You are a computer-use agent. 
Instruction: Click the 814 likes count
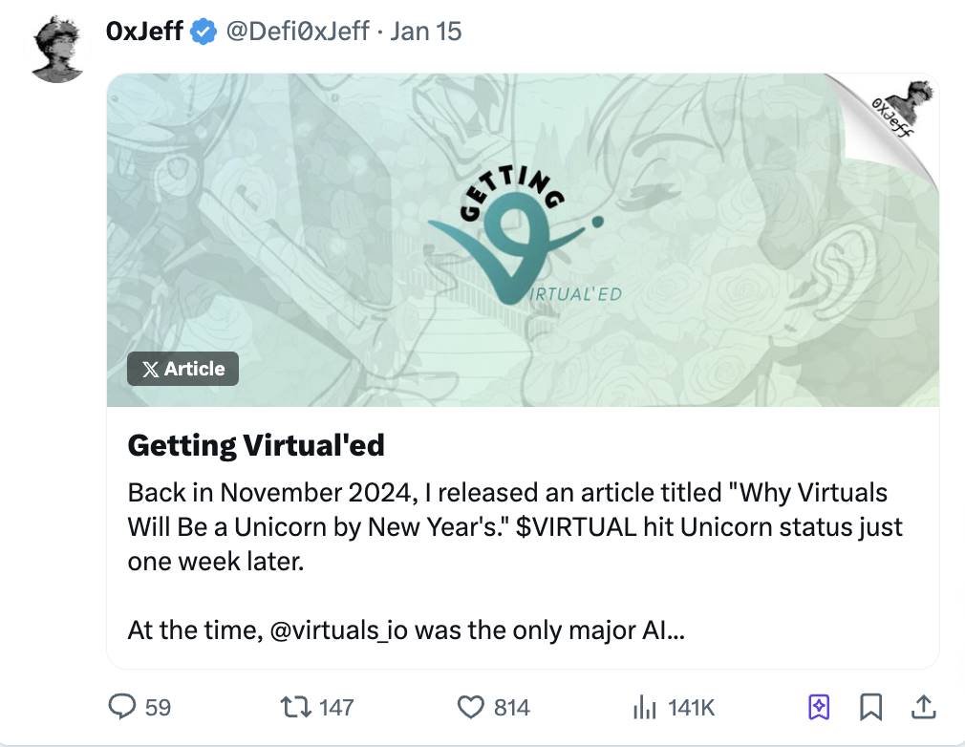512,707
